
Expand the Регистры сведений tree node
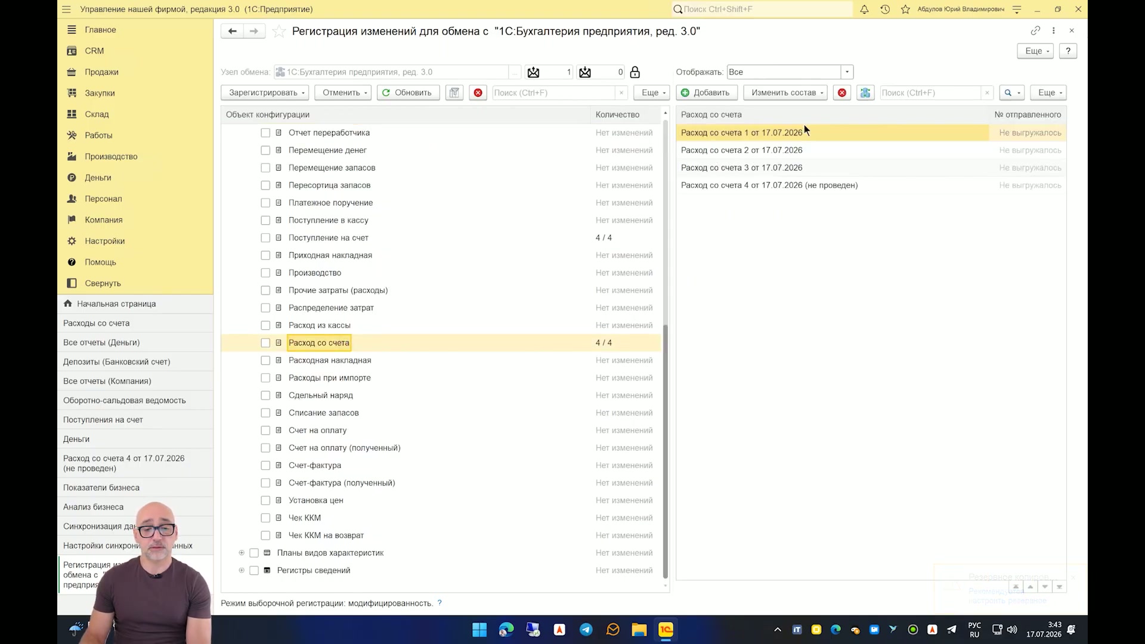[242, 571]
